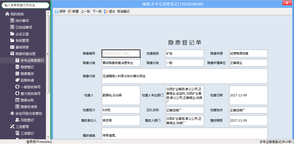294x144 pixels.
Task: Click the sidebar vertical scrollbar thumb
Action: pos(48,54)
